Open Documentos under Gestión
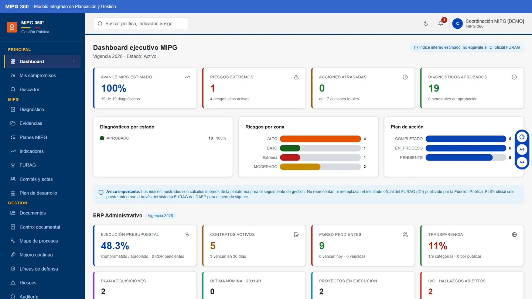The height and width of the screenshot is (299, 532). [42, 213]
